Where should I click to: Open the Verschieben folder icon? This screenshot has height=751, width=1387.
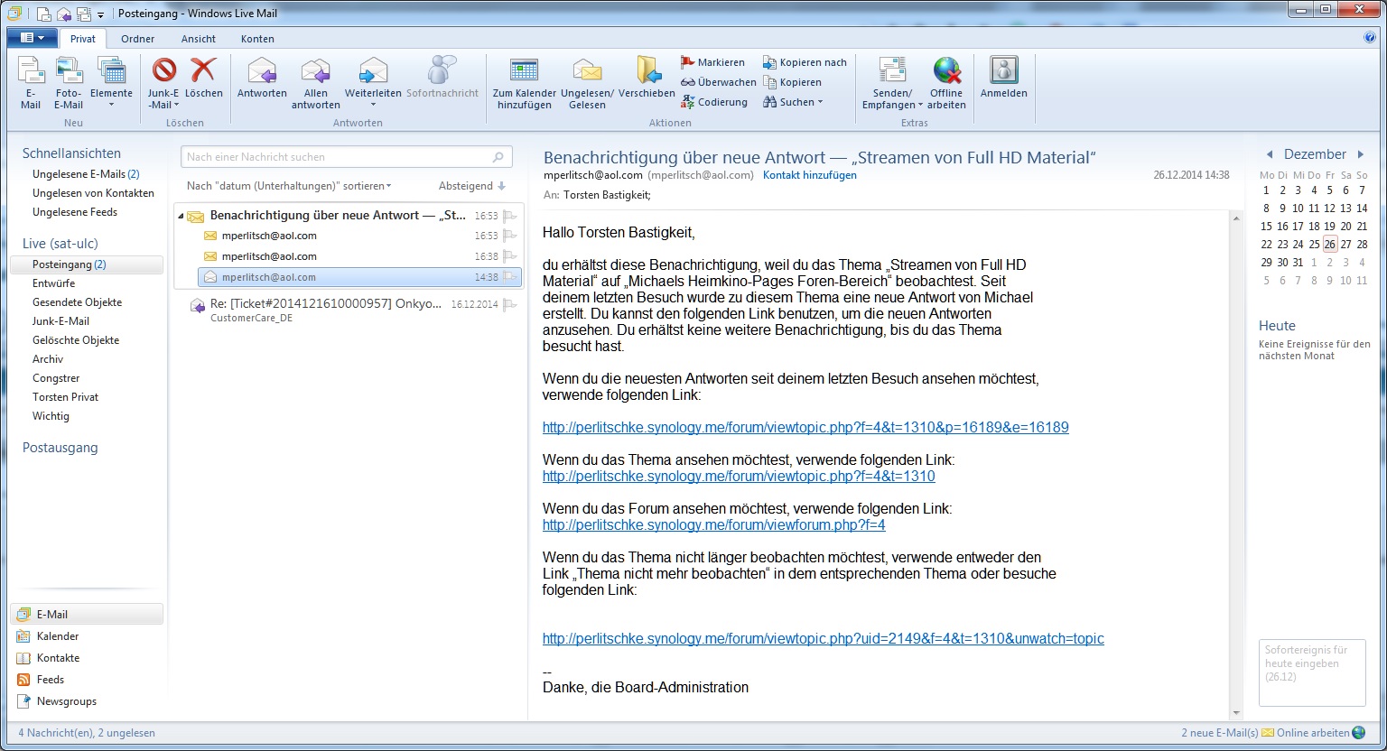647,72
